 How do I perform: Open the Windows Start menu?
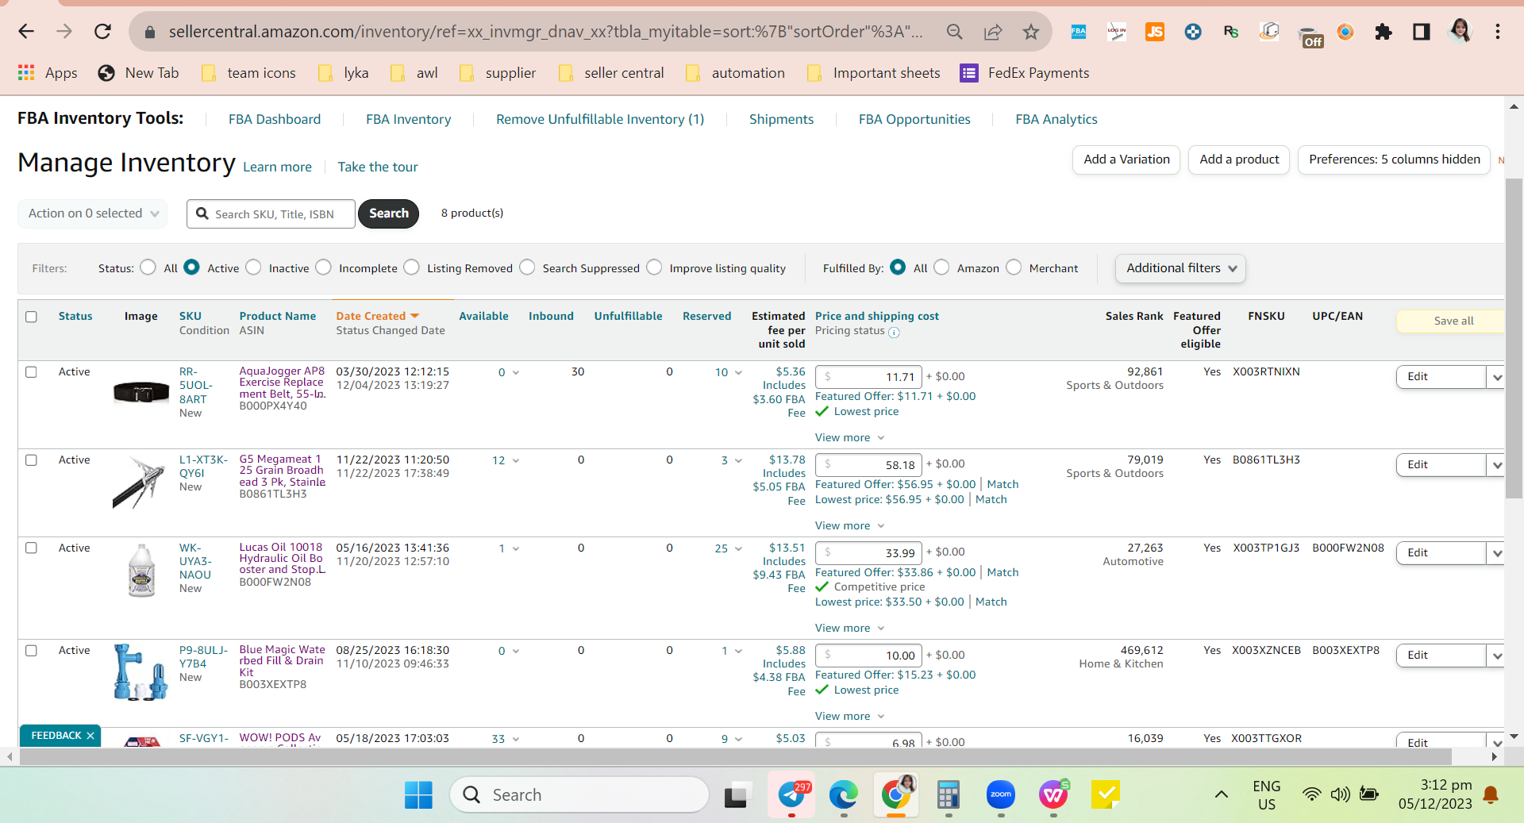click(x=418, y=794)
